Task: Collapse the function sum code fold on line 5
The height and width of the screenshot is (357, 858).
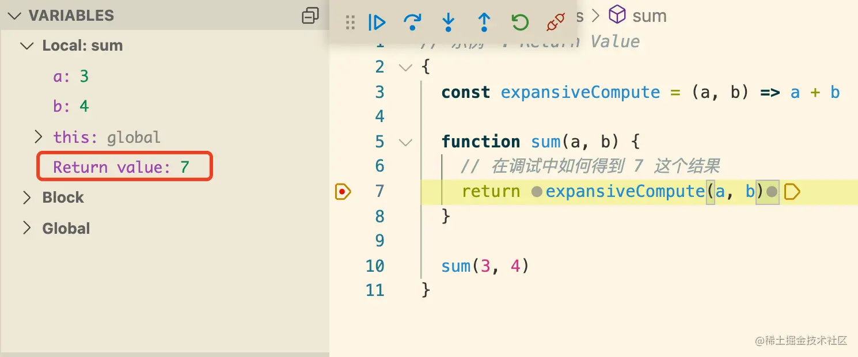Action: coord(405,142)
